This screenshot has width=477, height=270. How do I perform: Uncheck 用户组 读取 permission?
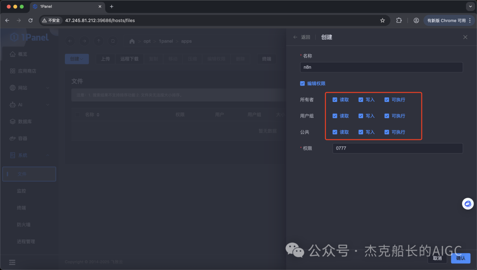[335, 116]
